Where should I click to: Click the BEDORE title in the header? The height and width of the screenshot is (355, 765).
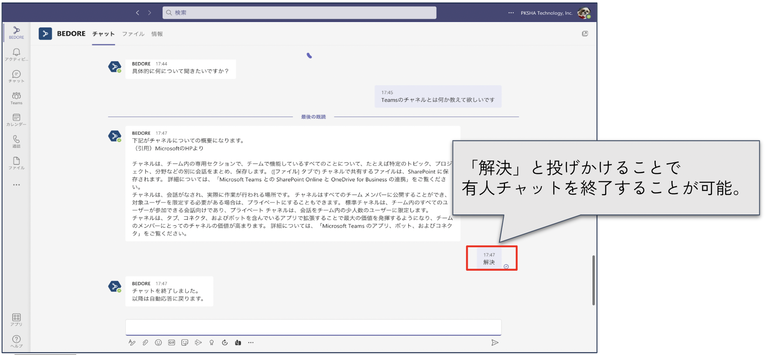tap(71, 34)
